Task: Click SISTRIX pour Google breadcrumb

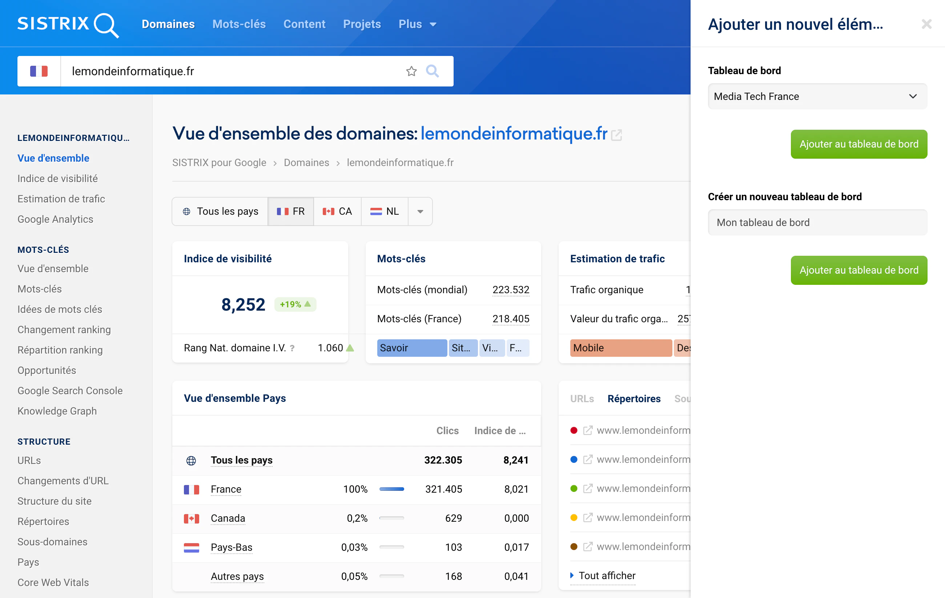Action: click(x=219, y=163)
